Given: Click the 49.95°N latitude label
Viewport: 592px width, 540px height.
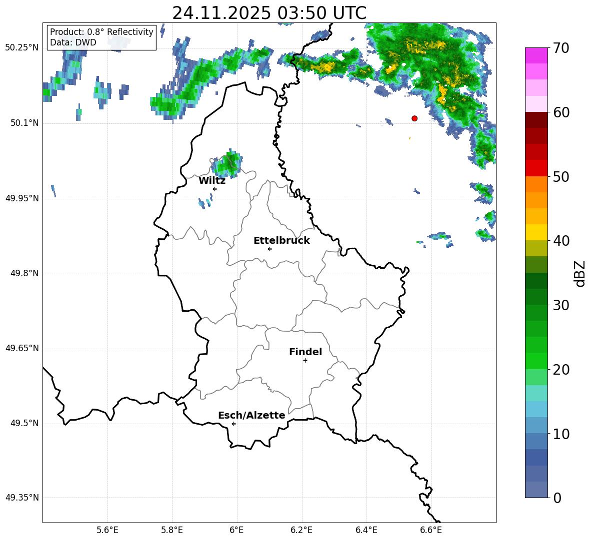Looking at the screenshot, I should (x=22, y=198).
